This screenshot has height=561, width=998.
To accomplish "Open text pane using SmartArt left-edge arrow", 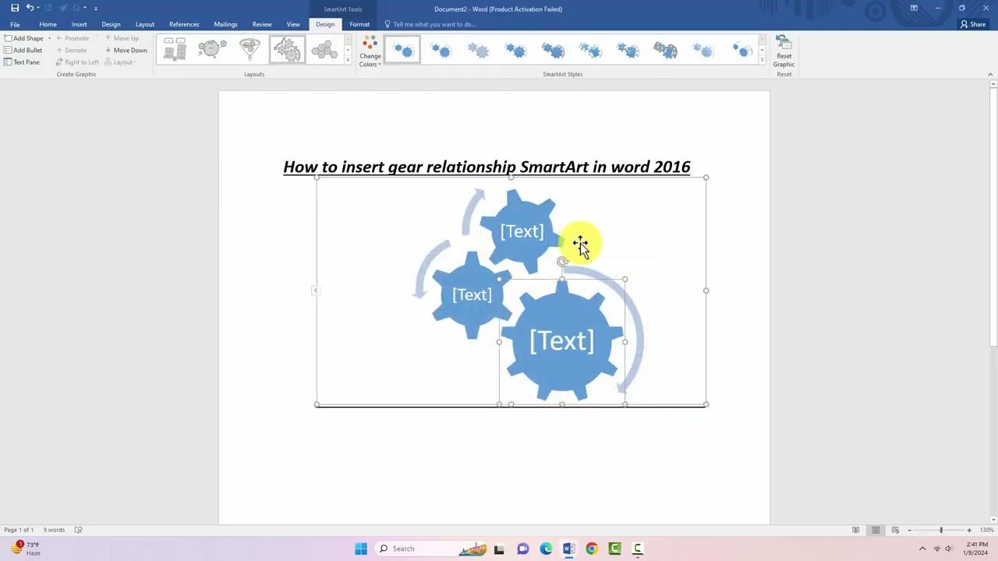I will click(316, 291).
